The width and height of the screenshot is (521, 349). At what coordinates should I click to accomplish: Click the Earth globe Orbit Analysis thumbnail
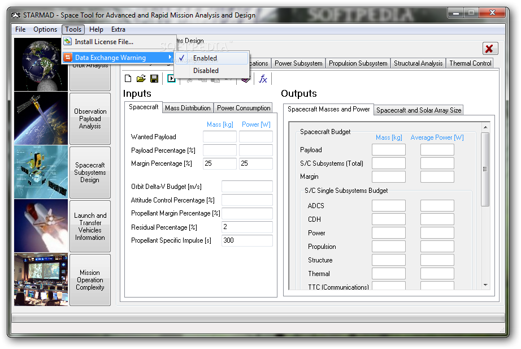click(41, 64)
